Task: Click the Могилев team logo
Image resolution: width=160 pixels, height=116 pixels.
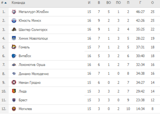Action: 14,109
